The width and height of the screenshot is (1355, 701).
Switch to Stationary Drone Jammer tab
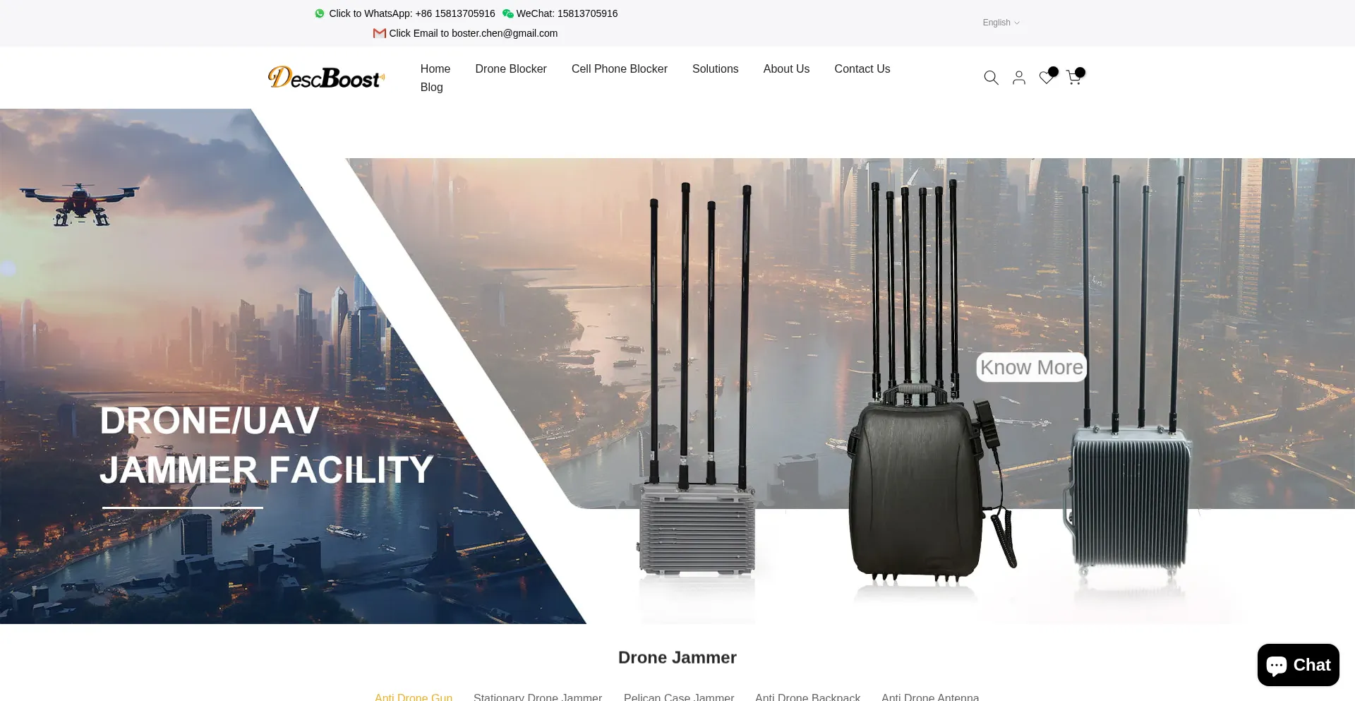[x=538, y=696]
